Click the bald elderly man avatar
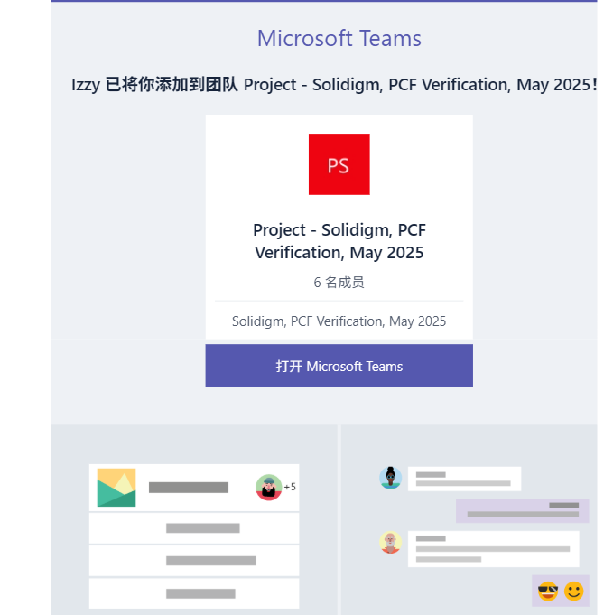This screenshot has height=615, width=604. click(x=390, y=543)
